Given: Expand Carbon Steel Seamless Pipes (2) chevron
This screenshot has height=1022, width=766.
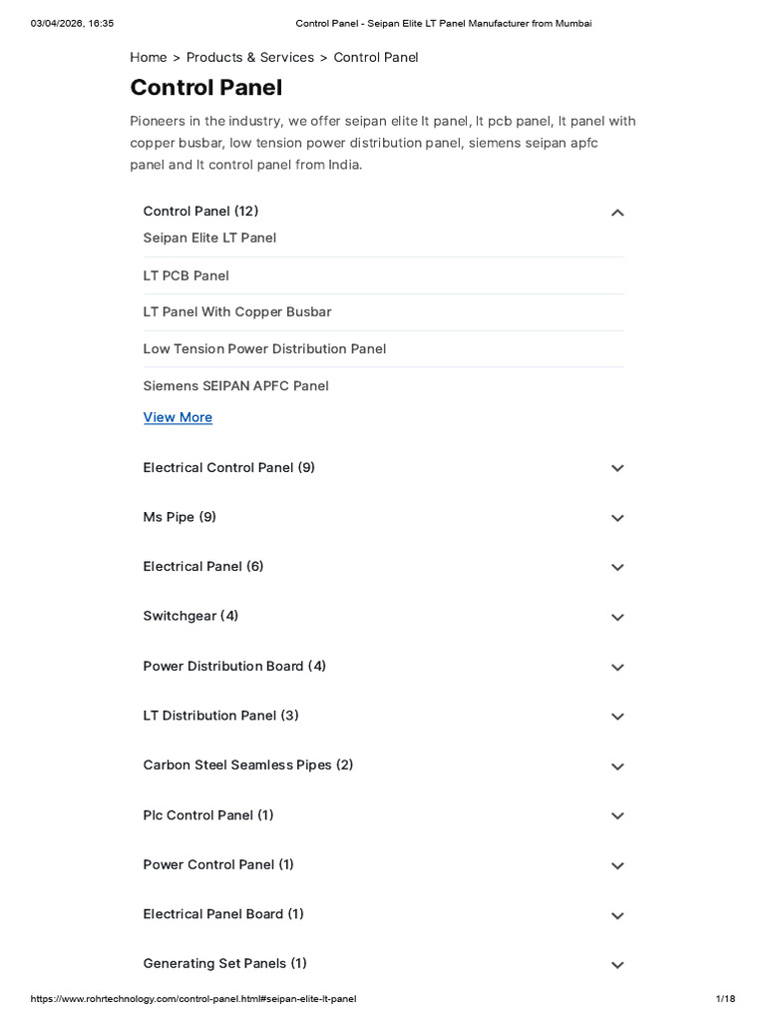Looking at the screenshot, I should 617,766.
